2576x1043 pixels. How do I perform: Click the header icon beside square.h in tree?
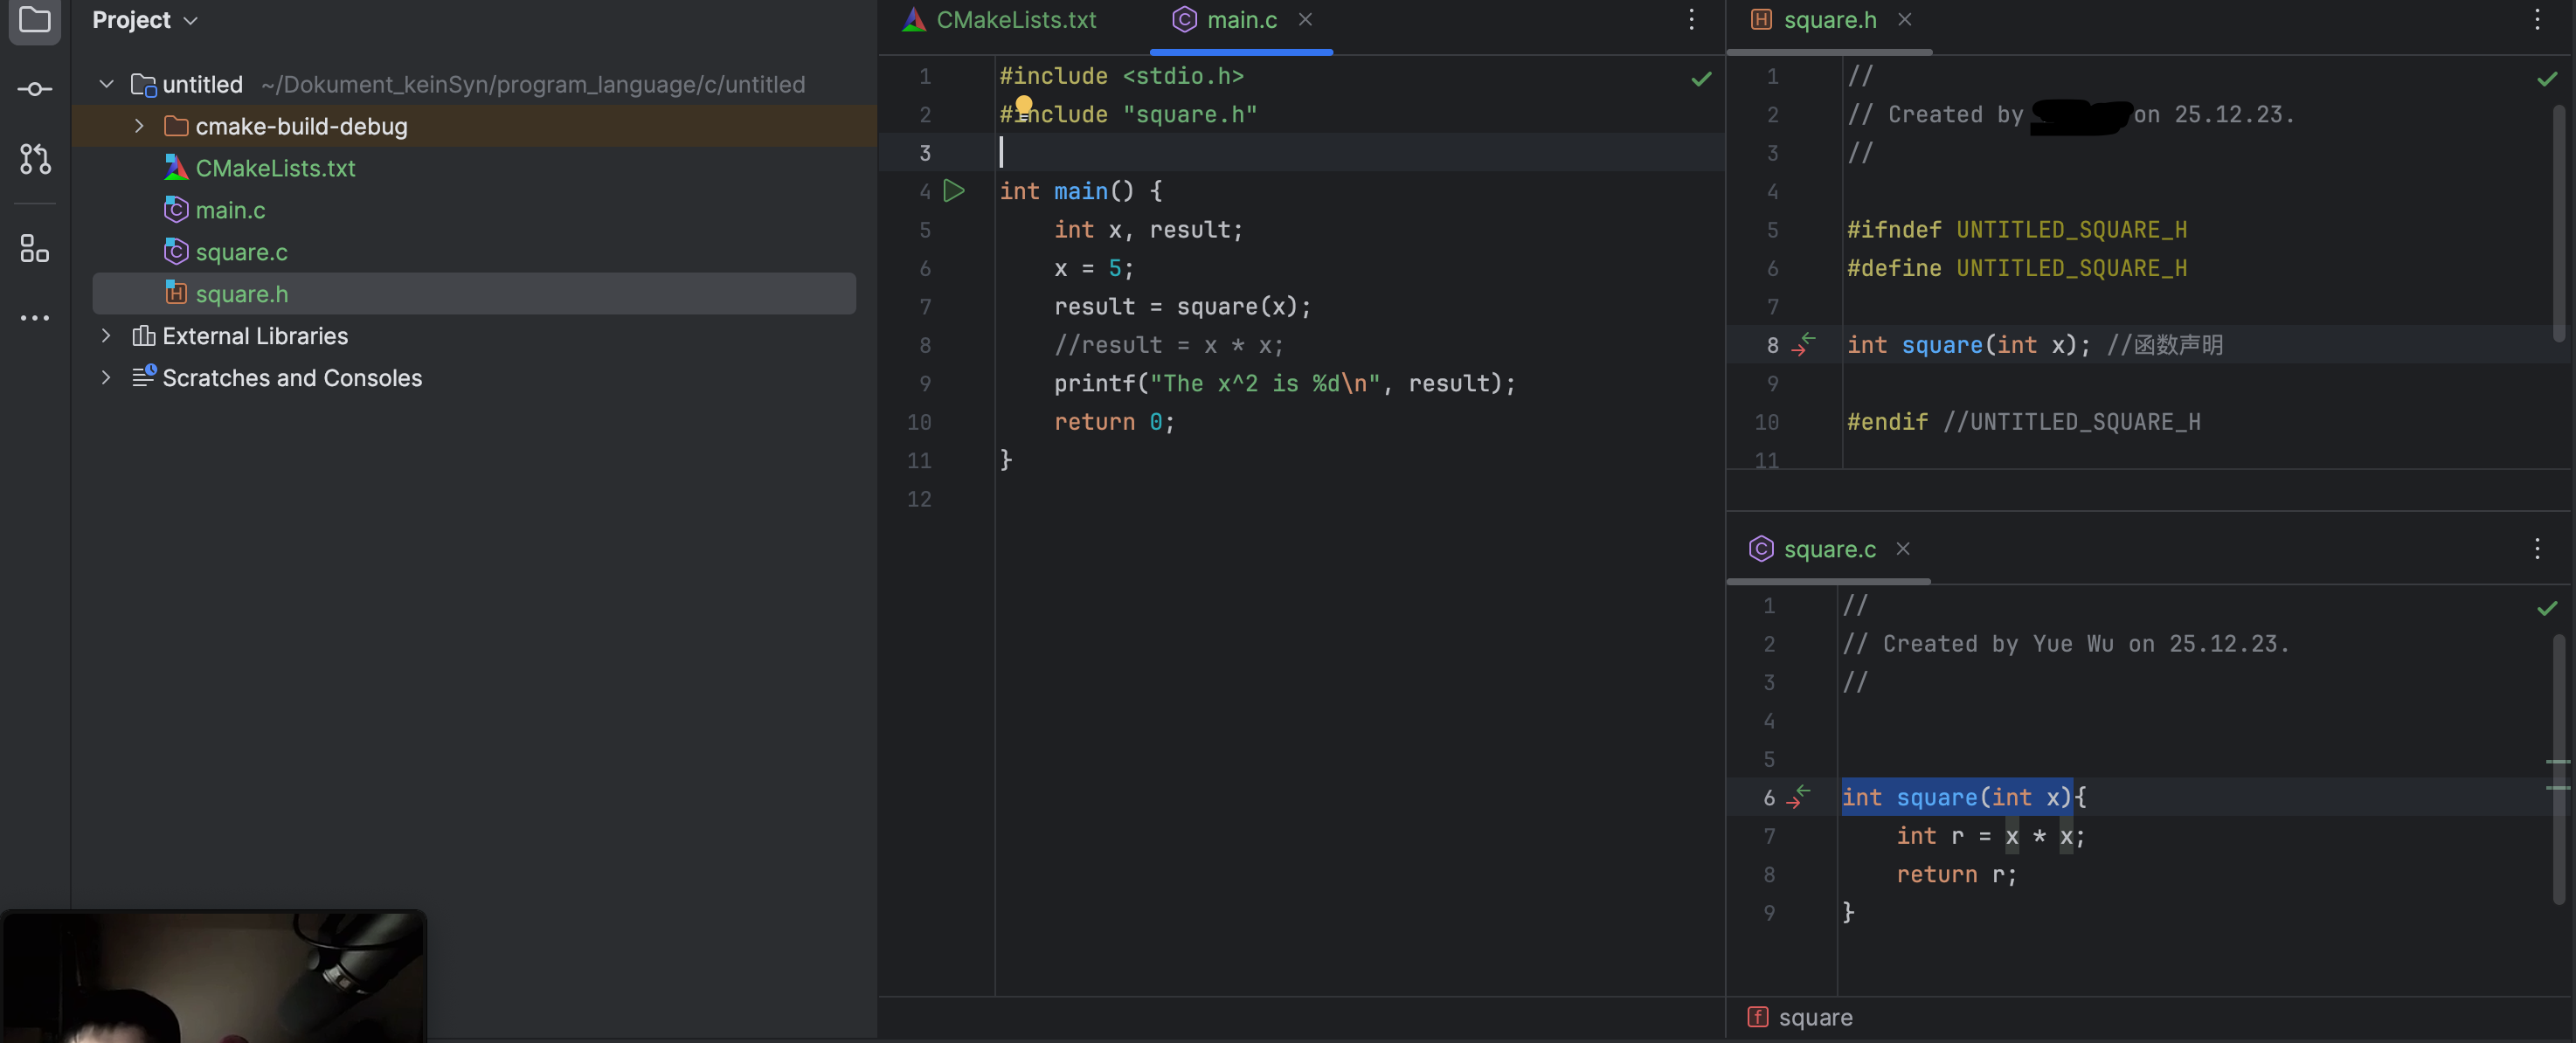(176, 293)
